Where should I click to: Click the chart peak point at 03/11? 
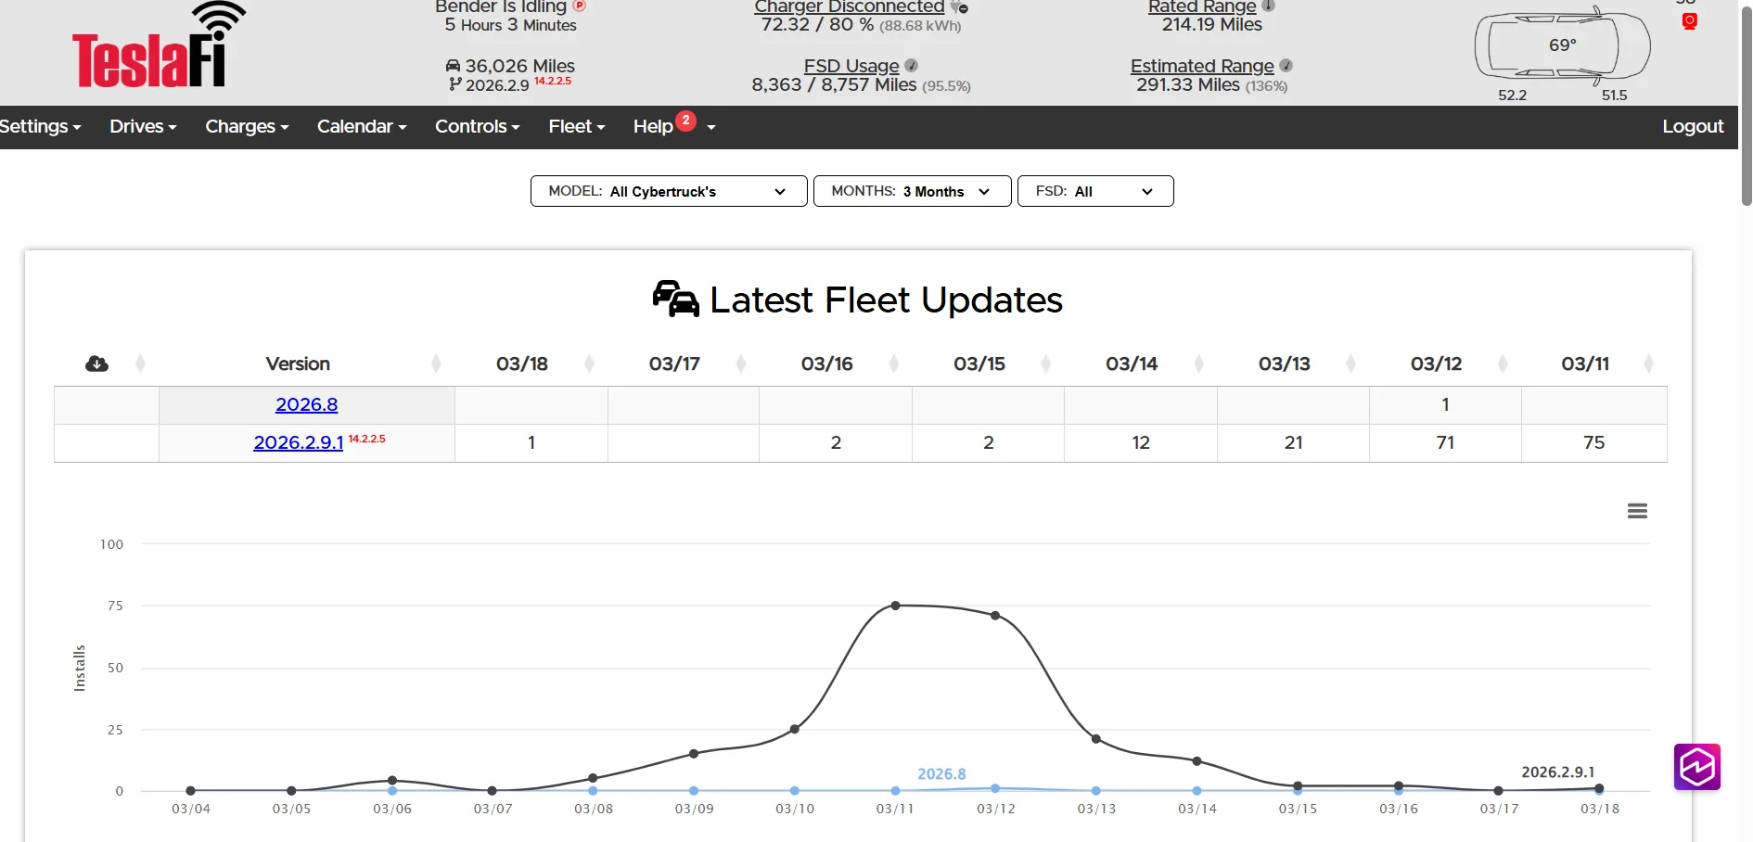coord(895,606)
